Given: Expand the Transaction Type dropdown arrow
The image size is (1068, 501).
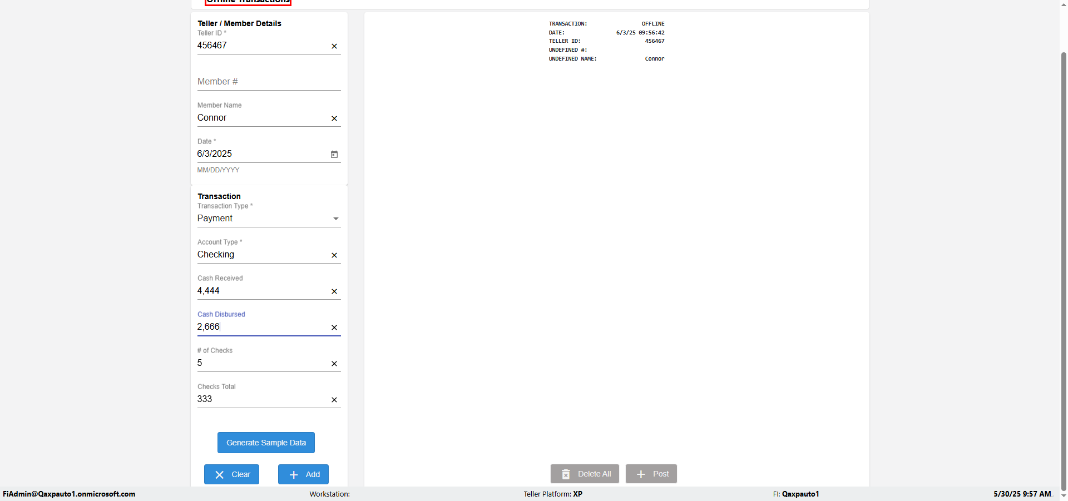Looking at the screenshot, I should pos(335,219).
